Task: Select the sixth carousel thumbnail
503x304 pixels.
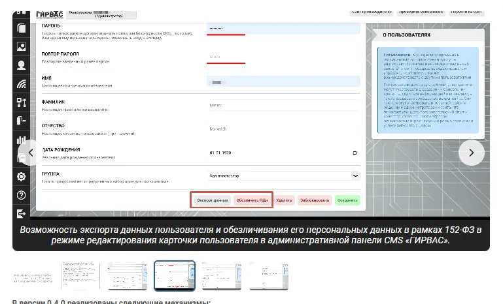Action: (x=269, y=276)
